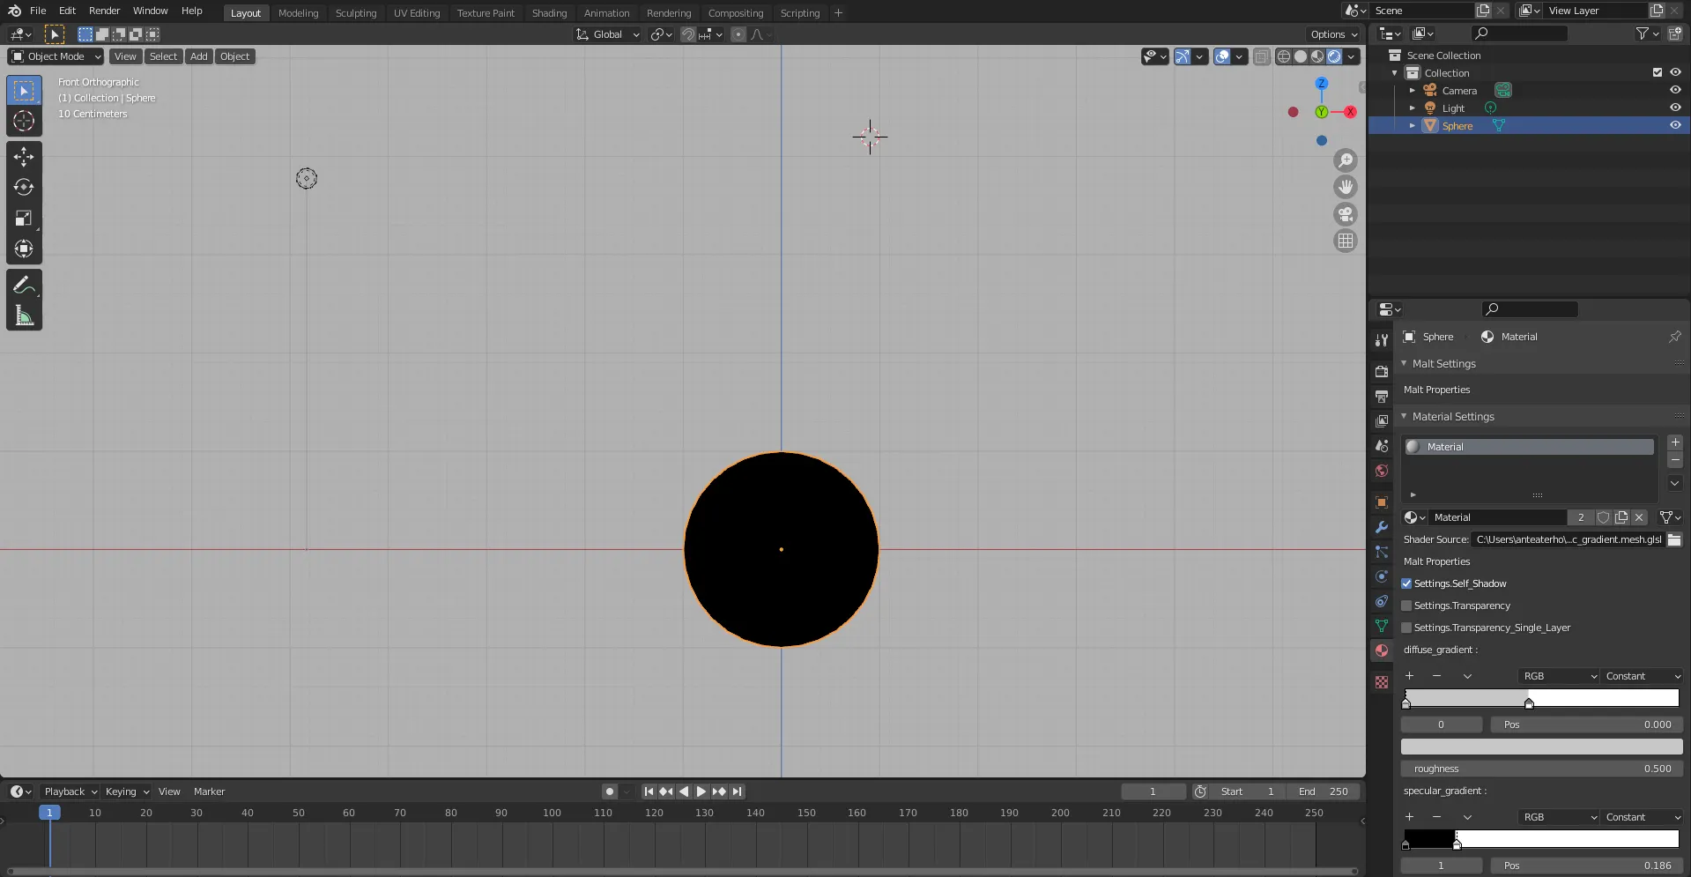Hide the Sphere object in the outliner
The width and height of the screenshot is (1691, 877).
pyautogui.click(x=1675, y=125)
